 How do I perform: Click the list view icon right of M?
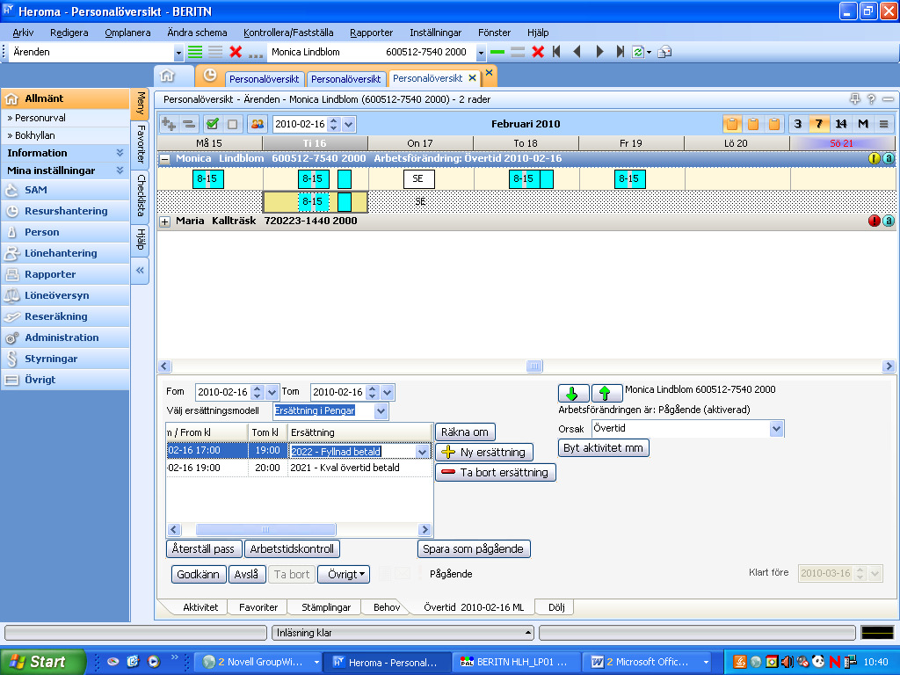click(x=884, y=124)
